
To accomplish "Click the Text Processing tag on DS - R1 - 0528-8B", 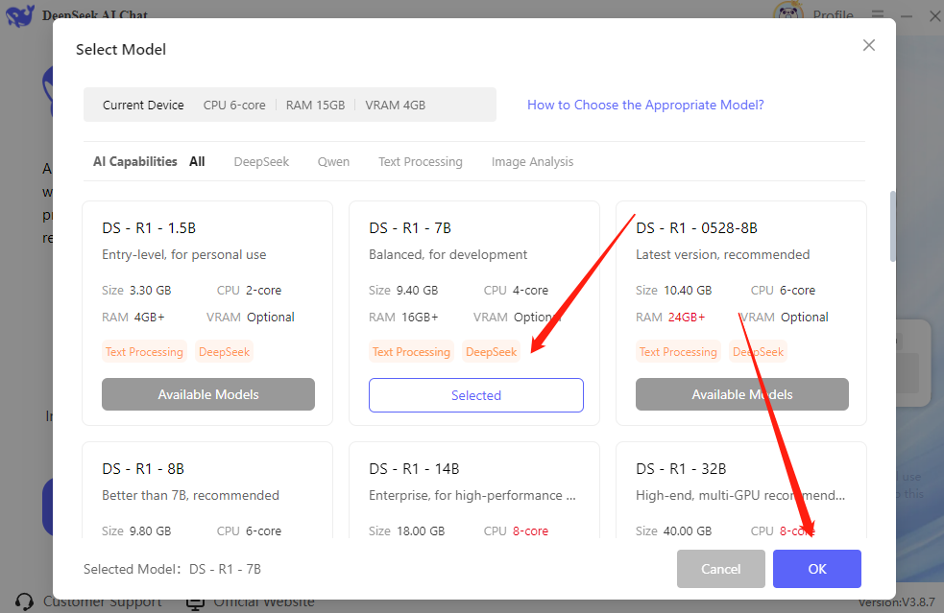I will point(678,352).
